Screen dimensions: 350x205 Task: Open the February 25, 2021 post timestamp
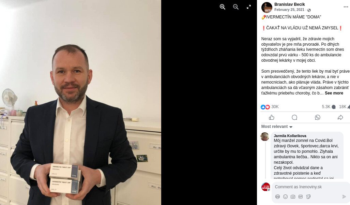click(289, 10)
